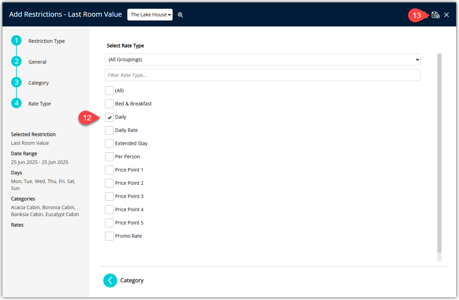Go back using the Category arrow button
Screen dimensions: 459x300
(110, 281)
